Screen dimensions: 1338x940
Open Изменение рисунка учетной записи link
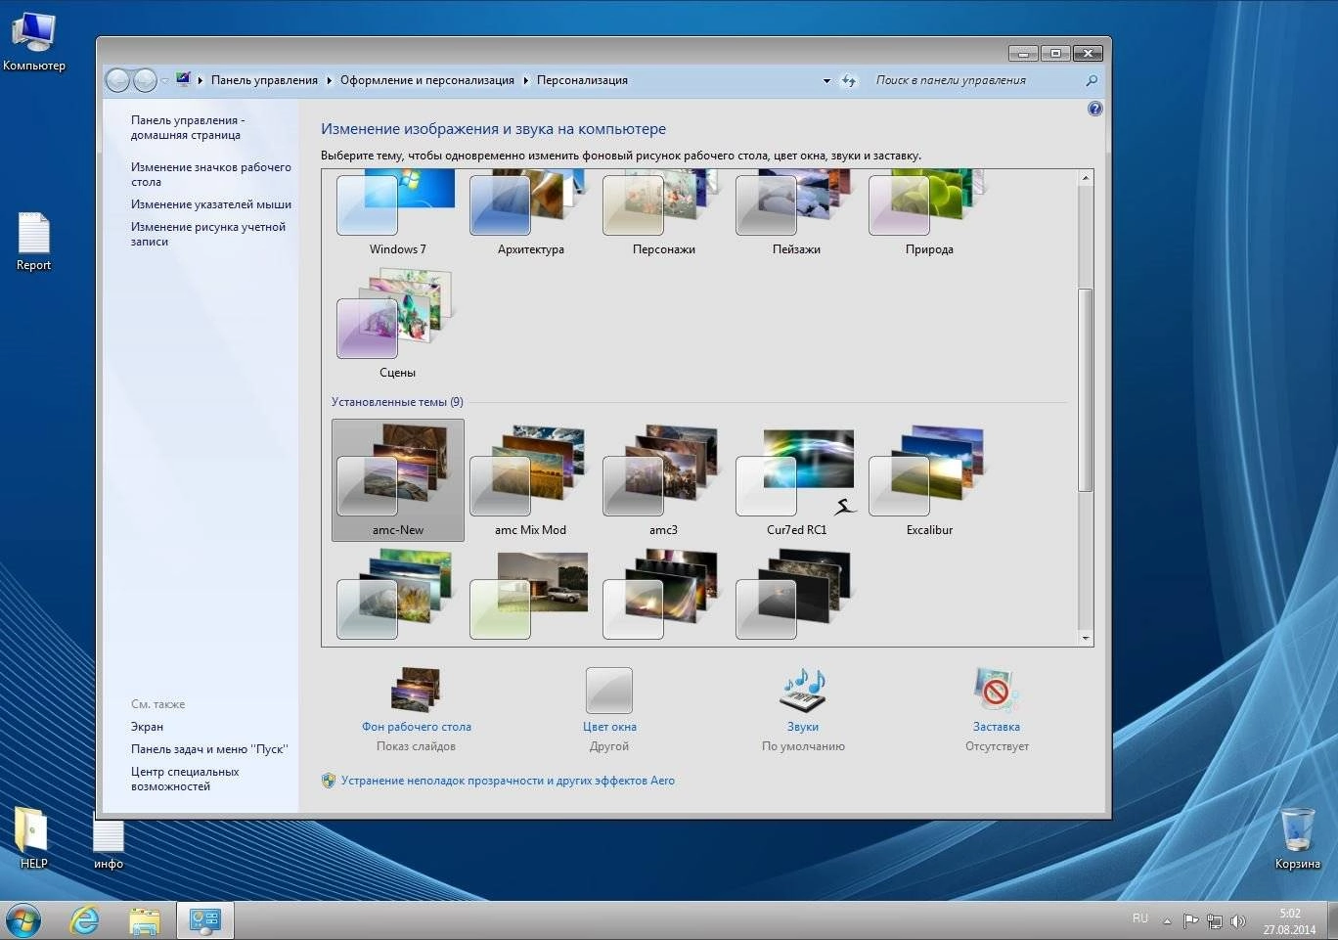[208, 234]
